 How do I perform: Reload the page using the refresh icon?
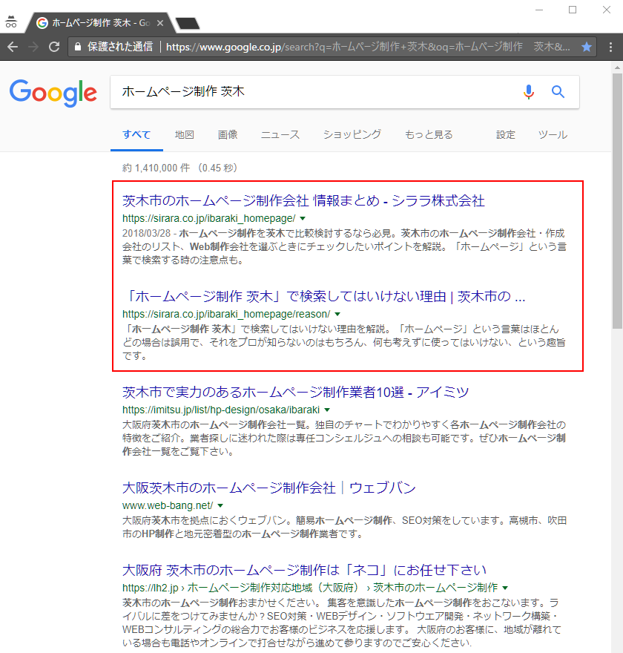(53, 47)
